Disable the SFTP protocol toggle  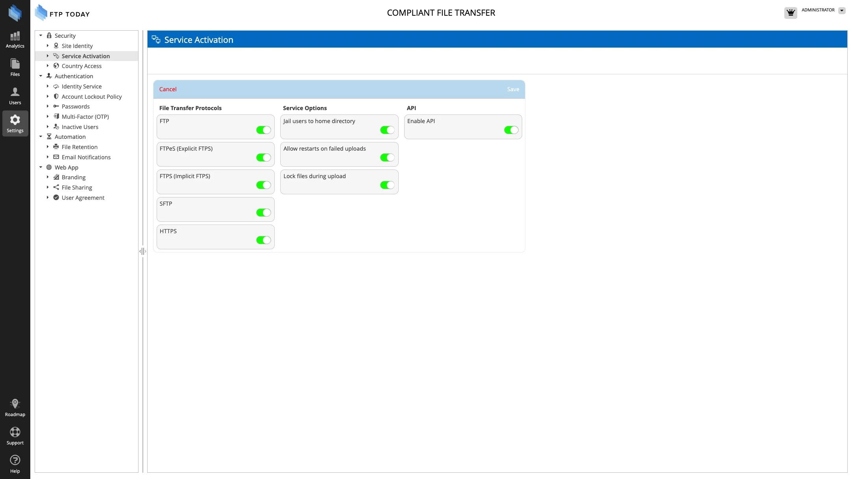[x=263, y=213]
